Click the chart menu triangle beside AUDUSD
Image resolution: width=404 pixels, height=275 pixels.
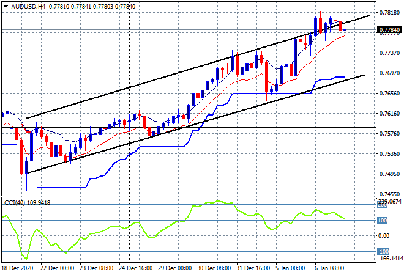6,7
